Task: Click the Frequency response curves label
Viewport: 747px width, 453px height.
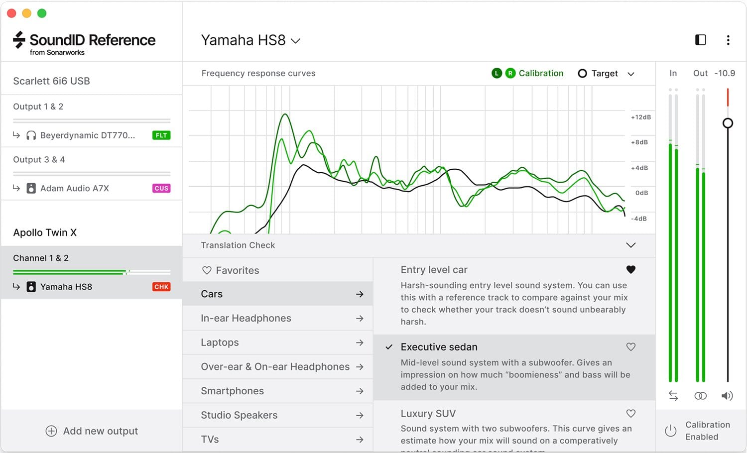Action: (258, 73)
